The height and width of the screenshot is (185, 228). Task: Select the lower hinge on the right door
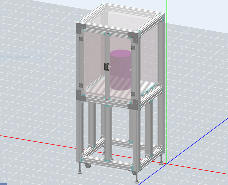pos(133,94)
